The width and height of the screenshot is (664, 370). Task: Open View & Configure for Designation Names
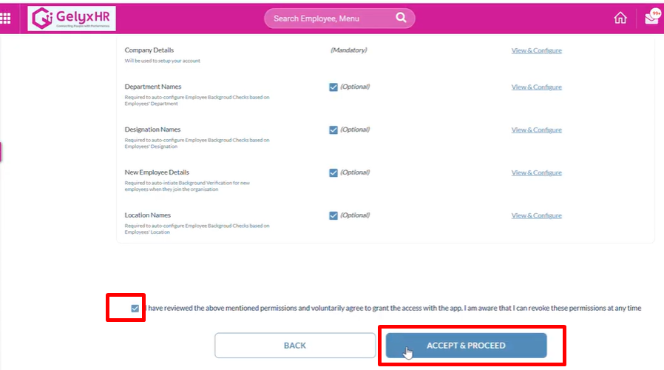click(536, 129)
